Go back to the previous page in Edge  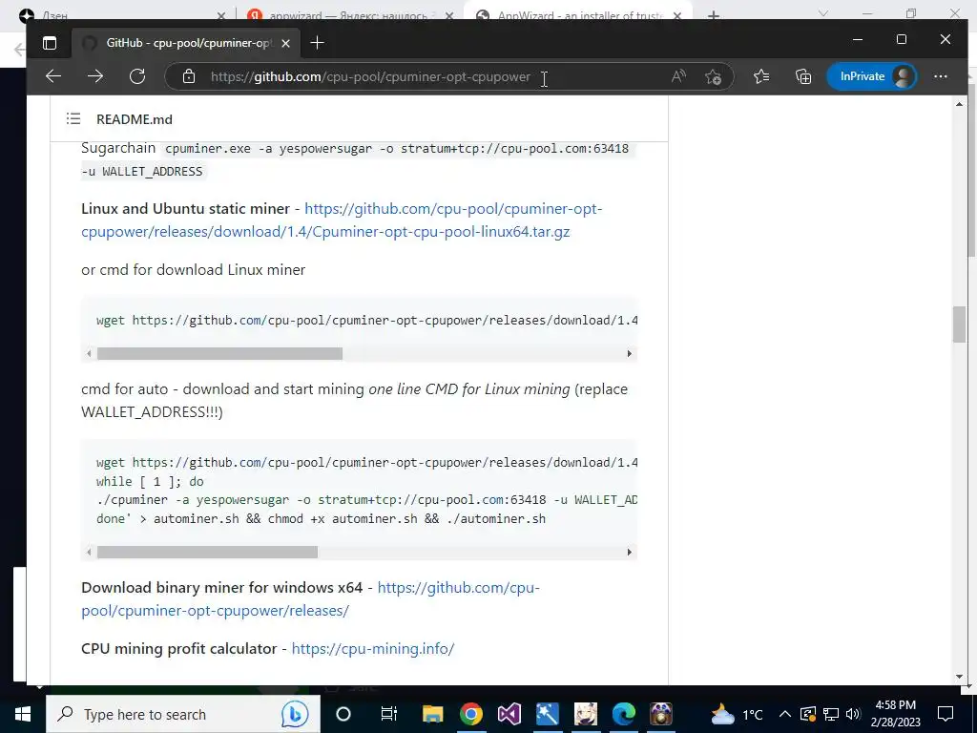pyautogui.click(x=53, y=76)
